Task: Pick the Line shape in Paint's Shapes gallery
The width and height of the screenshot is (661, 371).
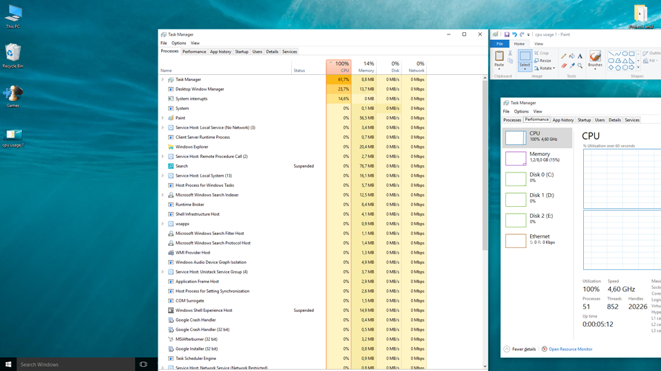Action: [x=611, y=54]
